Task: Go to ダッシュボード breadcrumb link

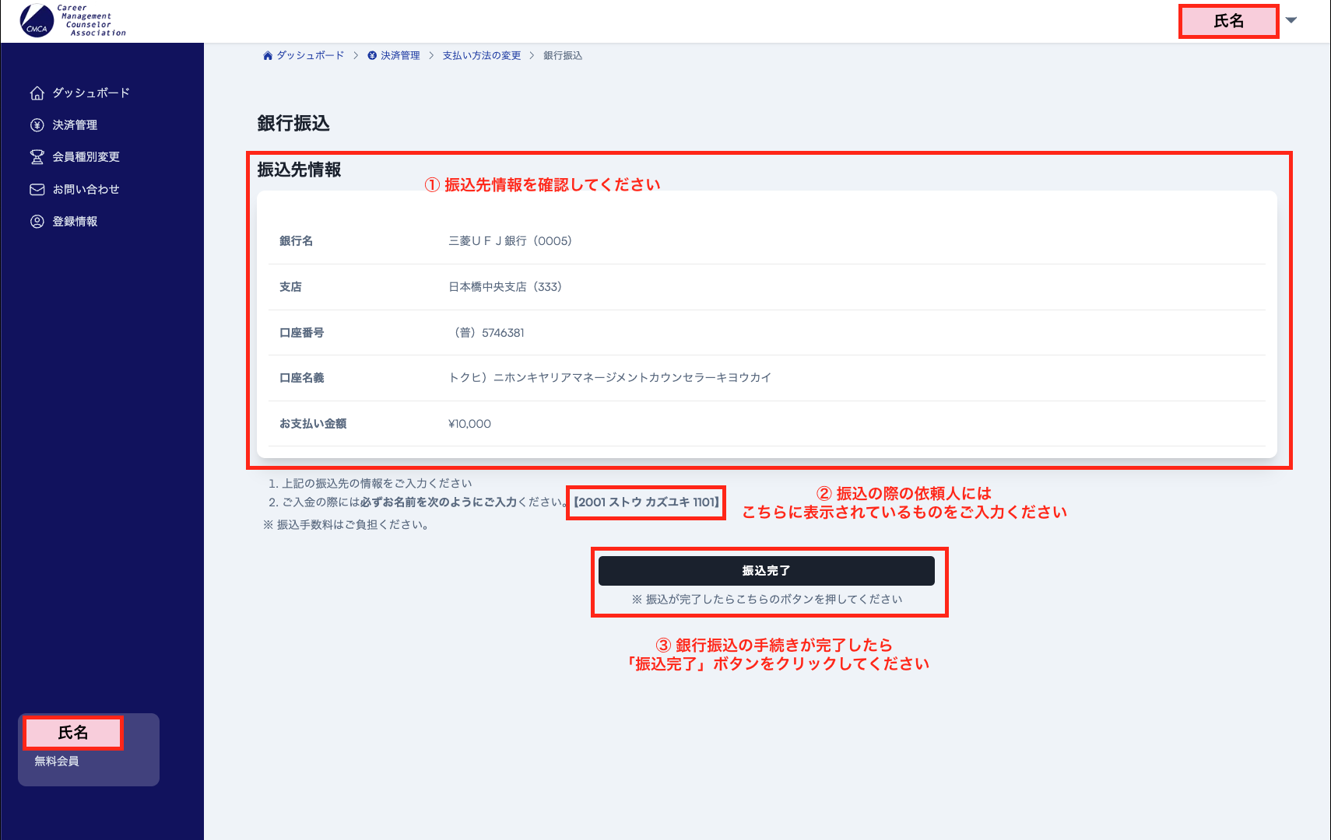Action: point(310,56)
